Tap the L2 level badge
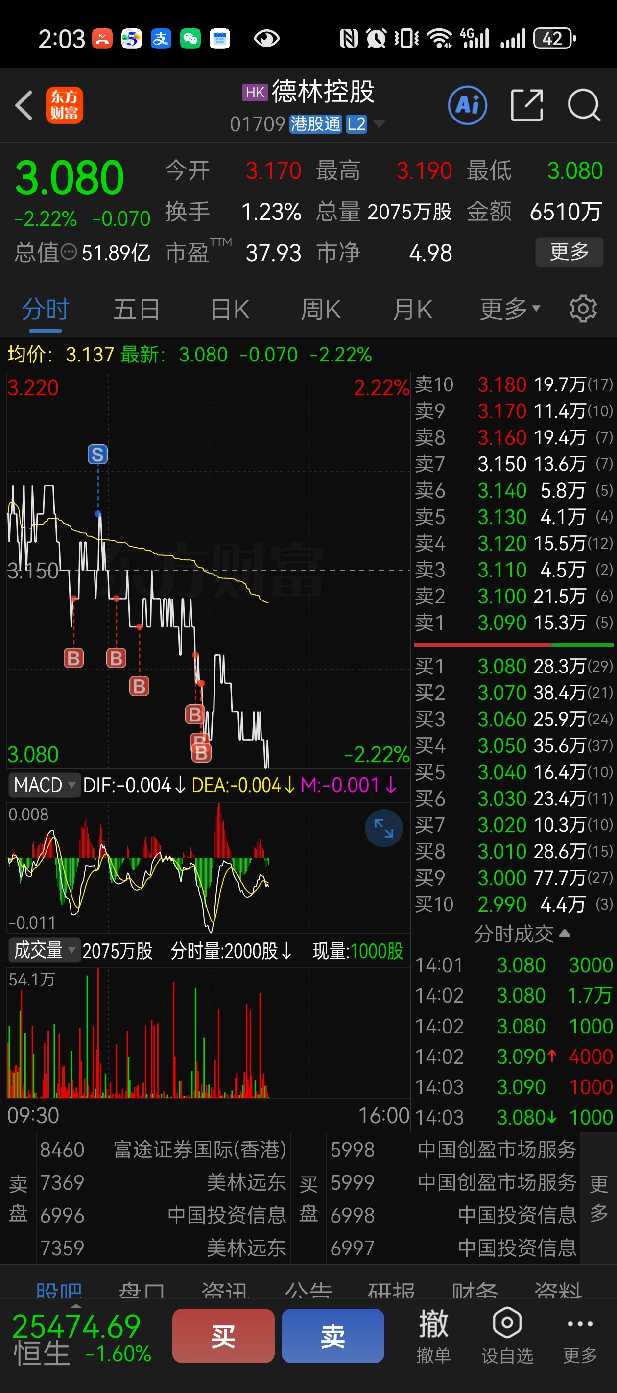The height and width of the screenshot is (1393, 617). pyautogui.click(x=356, y=124)
